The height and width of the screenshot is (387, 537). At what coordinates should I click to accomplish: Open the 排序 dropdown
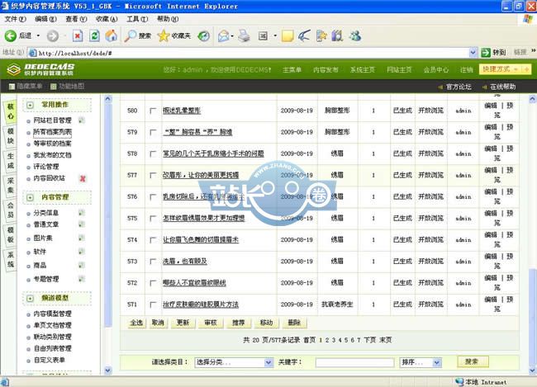click(x=421, y=362)
